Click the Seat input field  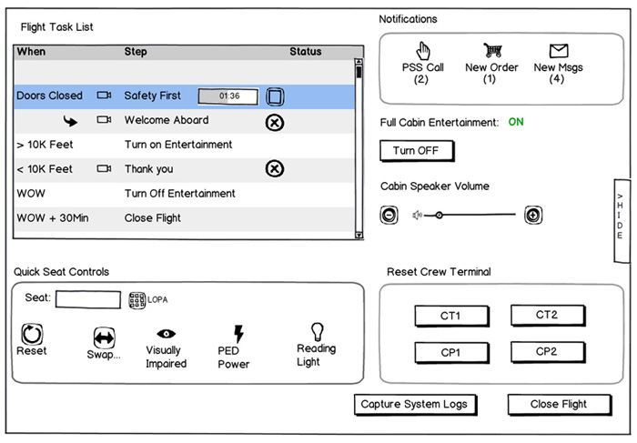click(87, 299)
